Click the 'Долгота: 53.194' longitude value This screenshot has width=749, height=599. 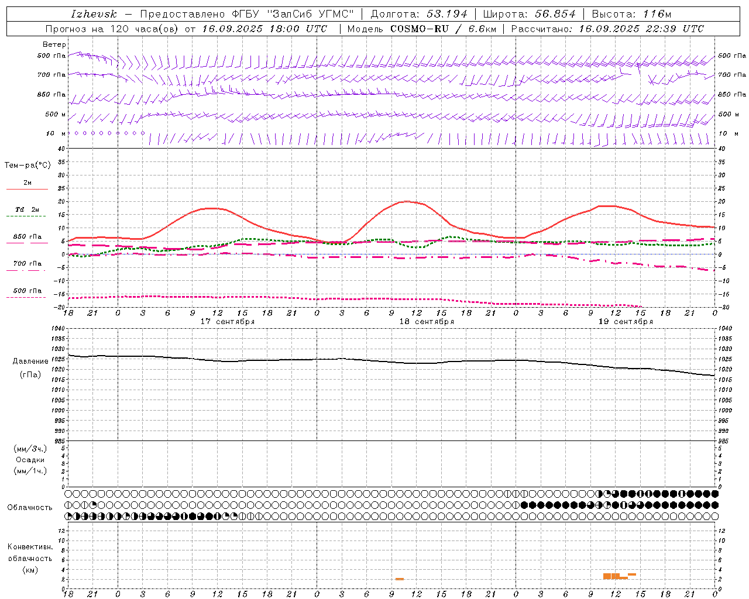(418, 14)
